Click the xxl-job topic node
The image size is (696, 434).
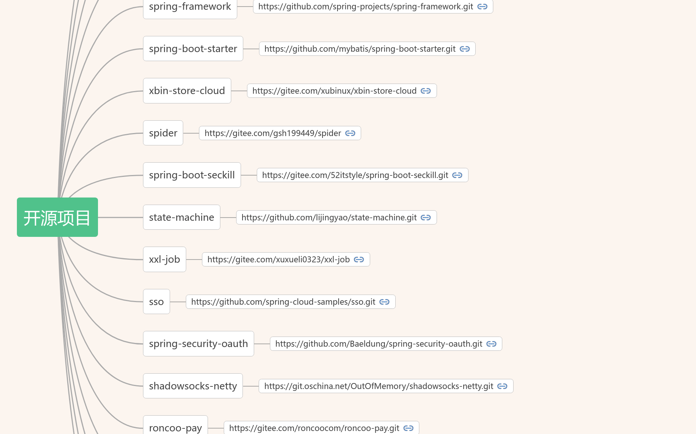tap(164, 259)
